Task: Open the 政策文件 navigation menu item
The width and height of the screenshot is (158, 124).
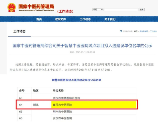Action: click(x=60, y=19)
